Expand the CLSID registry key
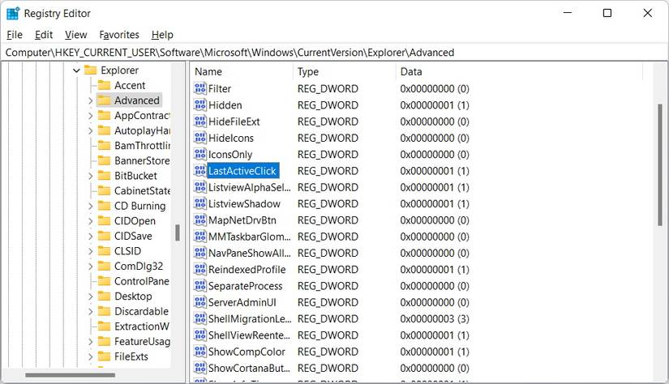 tap(90, 251)
